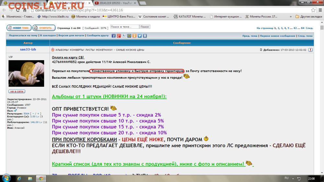Increase reputation with plus sign
Viewport: 324px width, 182px height.
(x=39, y=114)
